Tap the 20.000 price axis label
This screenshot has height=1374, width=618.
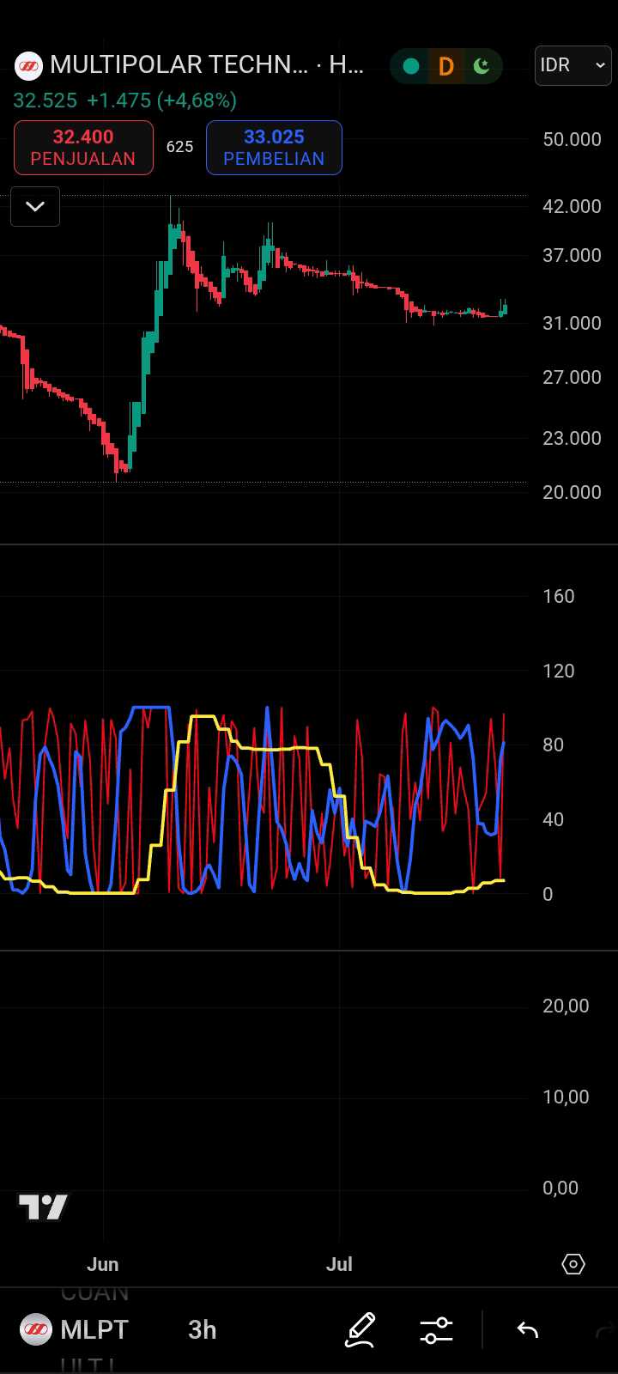click(572, 492)
